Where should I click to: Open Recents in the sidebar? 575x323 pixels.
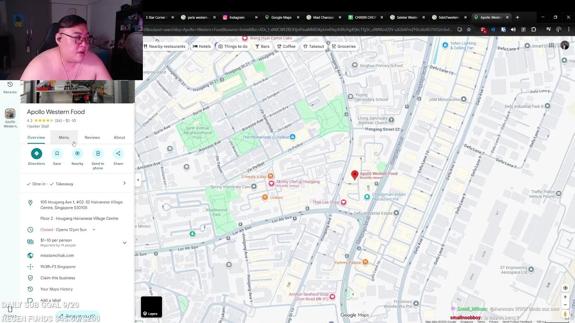coord(10,87)
